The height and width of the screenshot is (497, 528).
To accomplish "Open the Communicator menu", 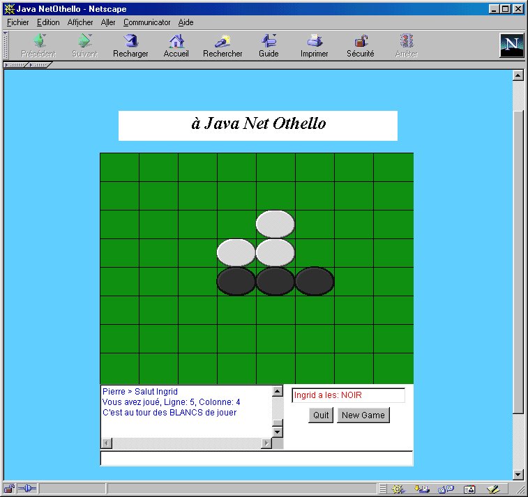I will (x=146, y=22).
